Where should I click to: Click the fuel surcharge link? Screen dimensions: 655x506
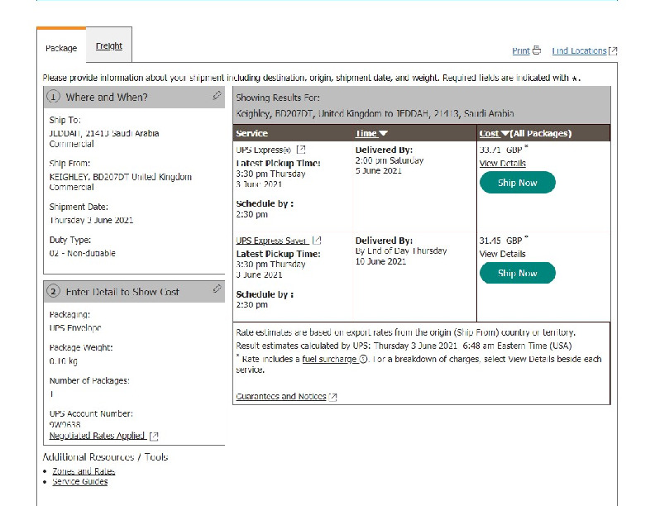(329, 360)
